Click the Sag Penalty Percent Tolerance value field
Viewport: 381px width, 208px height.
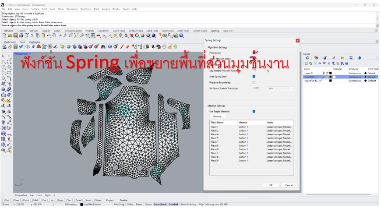pyautogui.click(x=260, y=71)
